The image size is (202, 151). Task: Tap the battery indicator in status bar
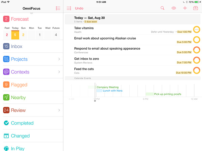click(197, 2)
